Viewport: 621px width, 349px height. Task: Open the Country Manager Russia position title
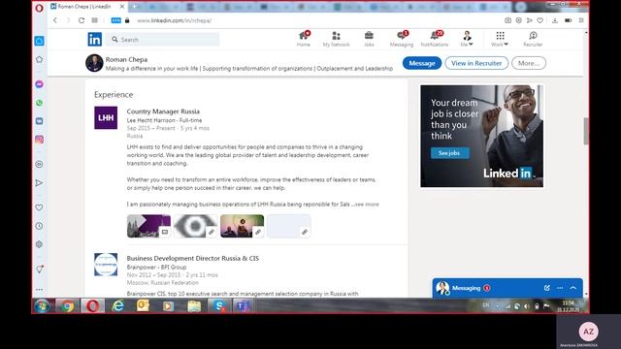pyautogui.click(x=163, y=111)
